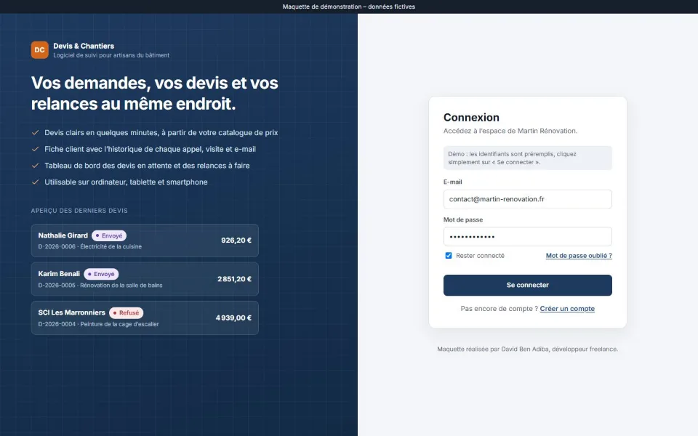
Task: Click 'Maquette réalisée par David Ben Adiba' footer text
Action: pos(528,350)
